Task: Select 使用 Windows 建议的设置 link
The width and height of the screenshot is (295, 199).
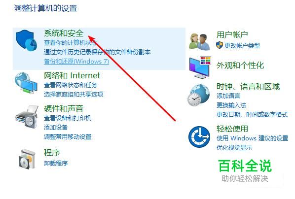Action: click(x=252, y=138)
